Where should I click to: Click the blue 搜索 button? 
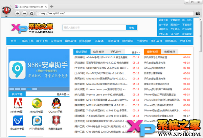pyautogui.click(x=131, y=28)
